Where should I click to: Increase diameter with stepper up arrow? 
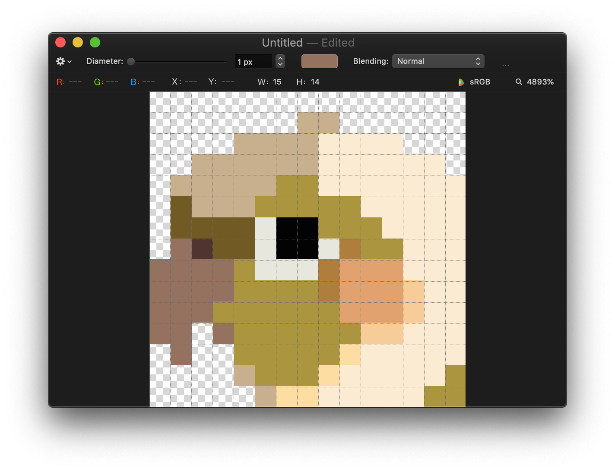coord(280,58)
